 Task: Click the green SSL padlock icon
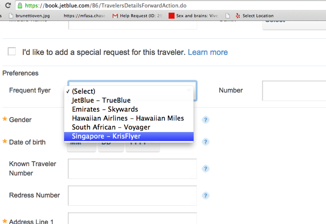pyautogui.click(x=20, y=5)
